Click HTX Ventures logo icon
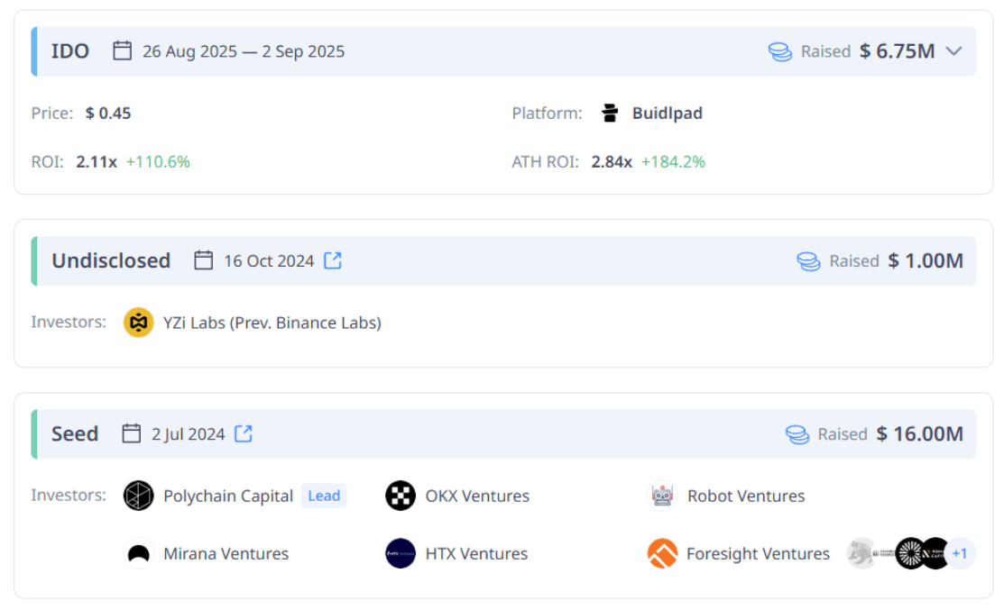Viewport: 1004px width, 610px height. tap(401, 553)
